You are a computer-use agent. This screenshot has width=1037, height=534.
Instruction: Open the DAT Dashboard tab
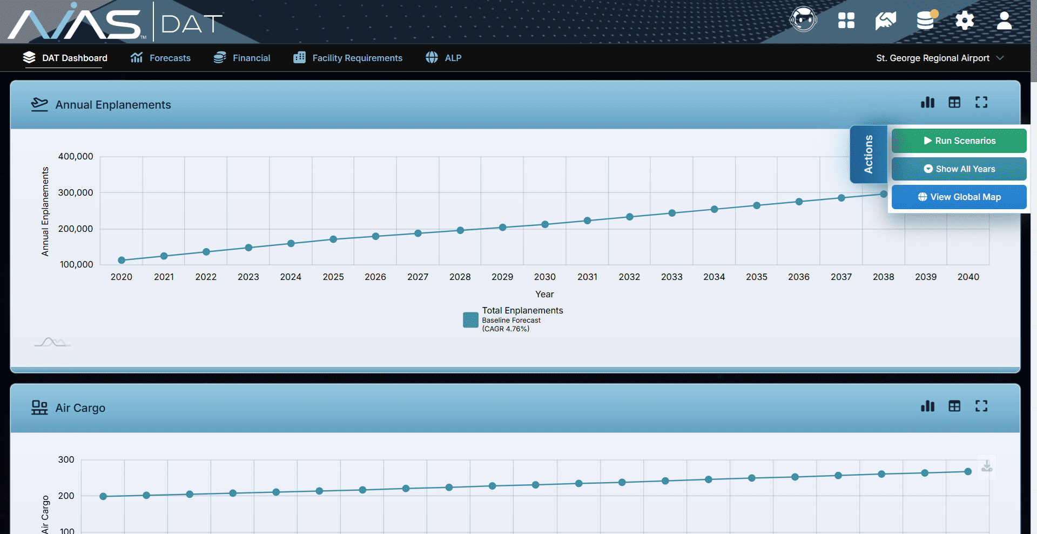point(65,58)
